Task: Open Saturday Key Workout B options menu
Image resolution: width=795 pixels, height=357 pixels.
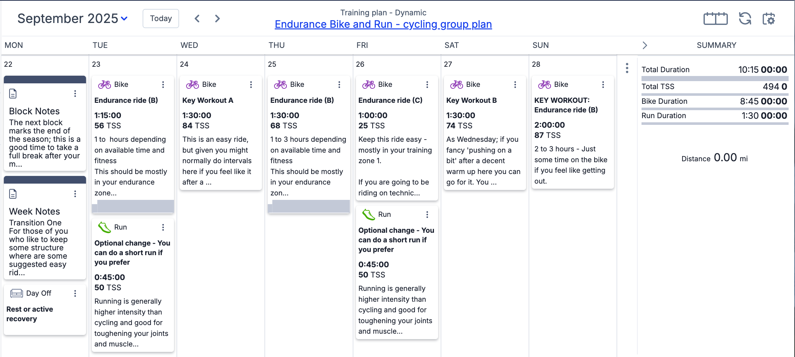Action: pyautogui.click(x=515, y=84)
